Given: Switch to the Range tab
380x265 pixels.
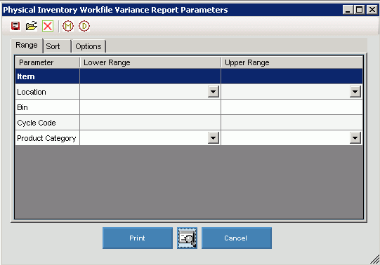Looking at the screenshot, I should [27, 46].
